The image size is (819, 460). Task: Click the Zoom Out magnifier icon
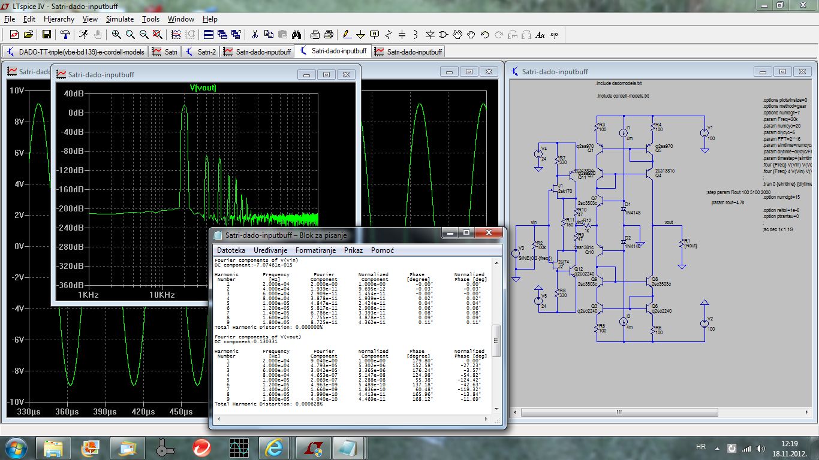pos(144,34)
